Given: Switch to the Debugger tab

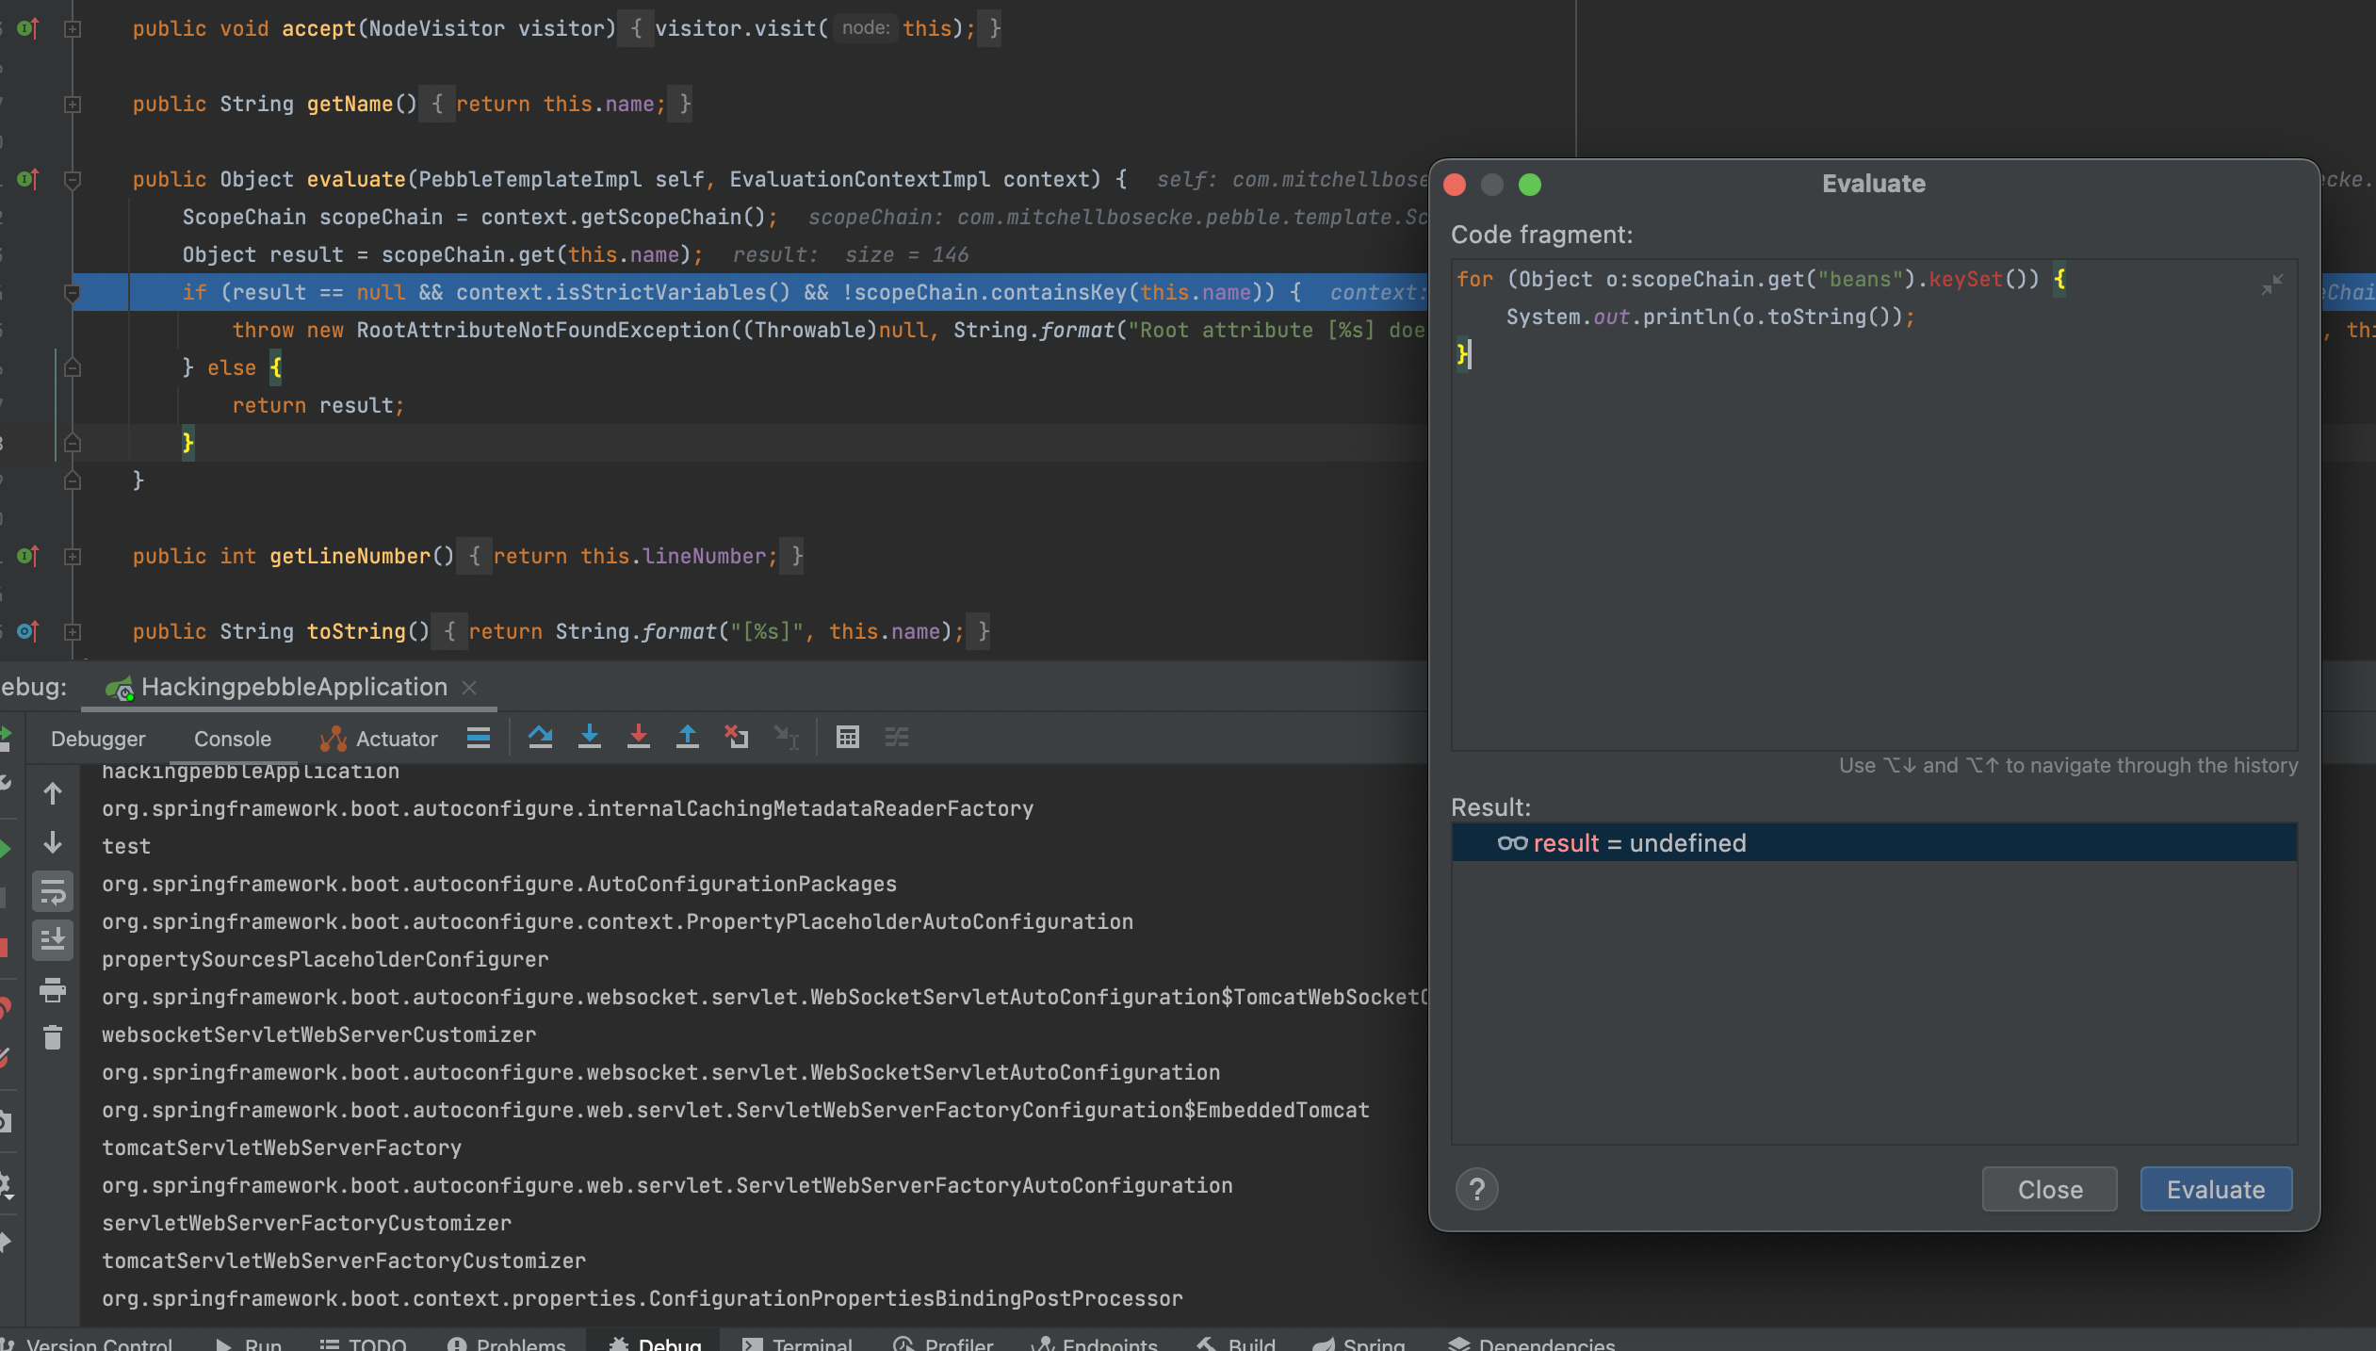Looking at the screenshot, I should point(98,739).
